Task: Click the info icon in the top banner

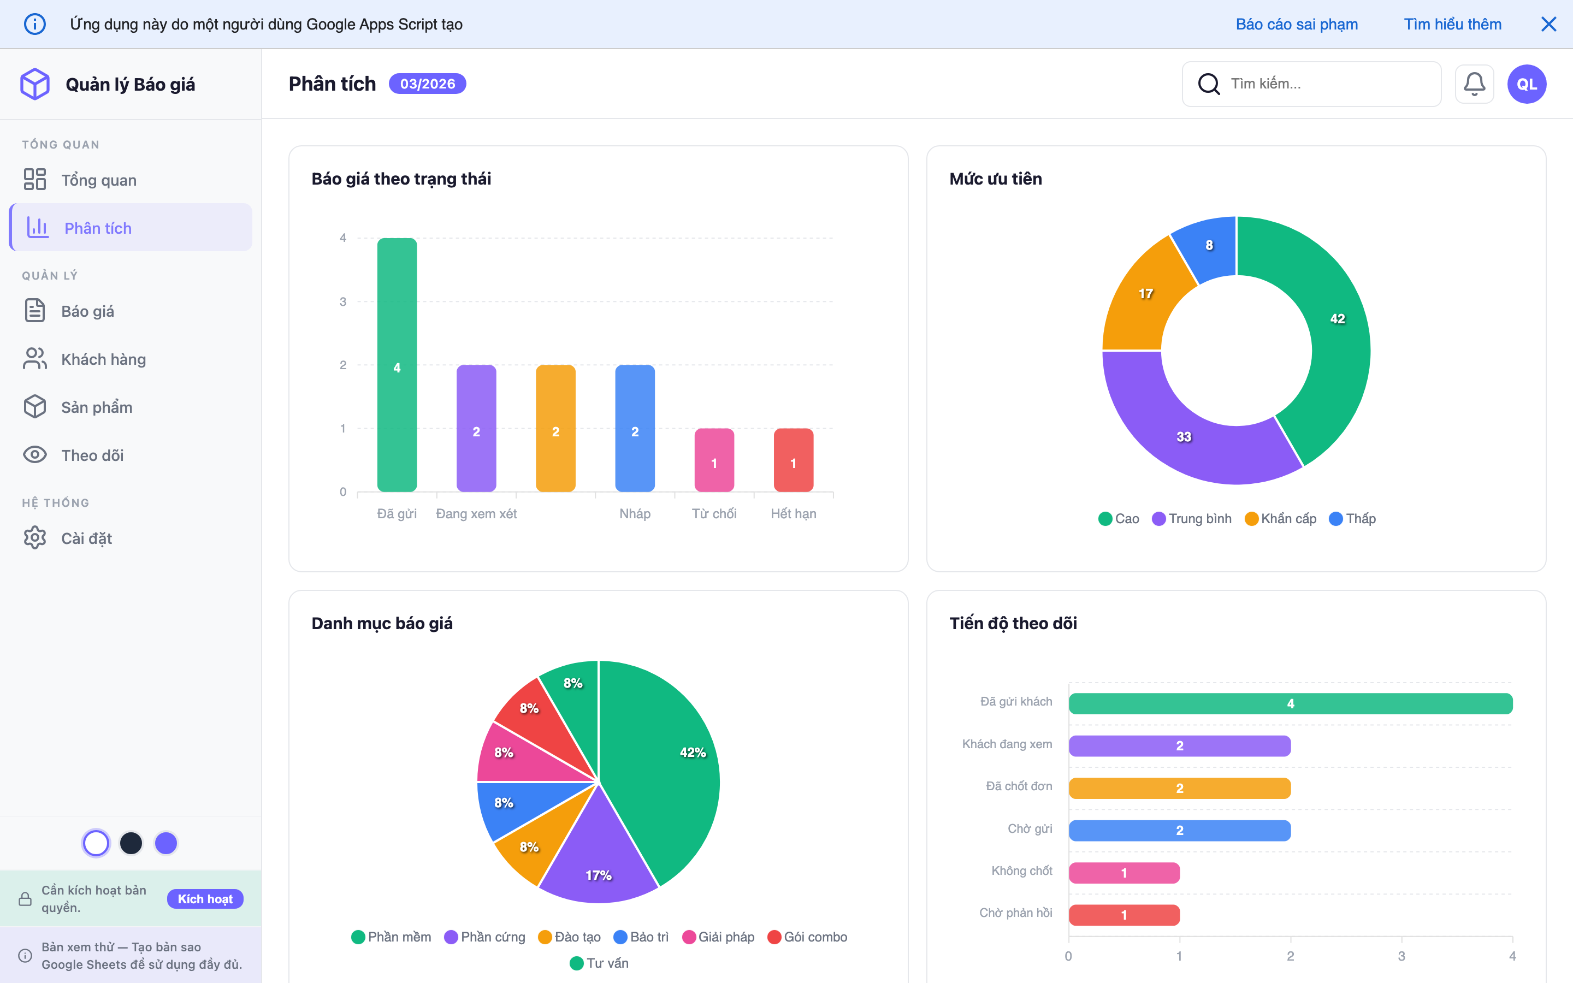Action: [x=34, y=24]
